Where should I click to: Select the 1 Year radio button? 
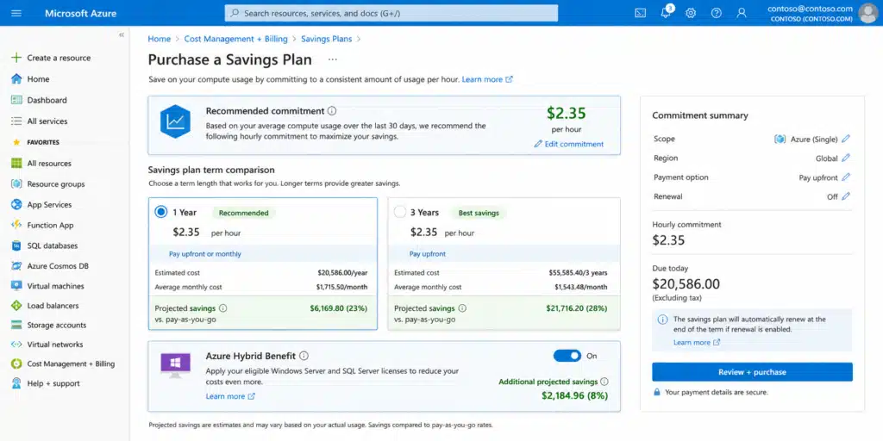point(161,212)
